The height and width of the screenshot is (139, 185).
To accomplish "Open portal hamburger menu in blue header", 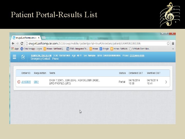I will [x=14, y=57].
